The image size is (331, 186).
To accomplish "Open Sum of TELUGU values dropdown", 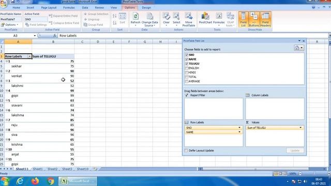I will [300, 128].
